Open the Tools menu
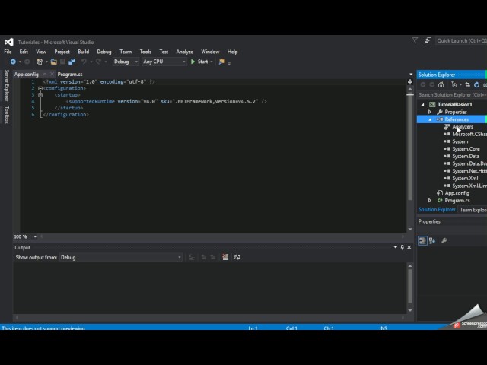 click(x=145, y=52)
